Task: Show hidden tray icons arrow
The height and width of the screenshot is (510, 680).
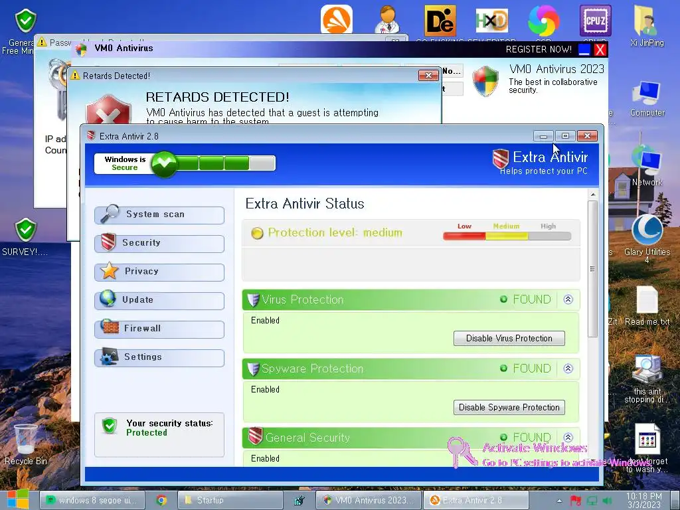Action: (559, 501)
